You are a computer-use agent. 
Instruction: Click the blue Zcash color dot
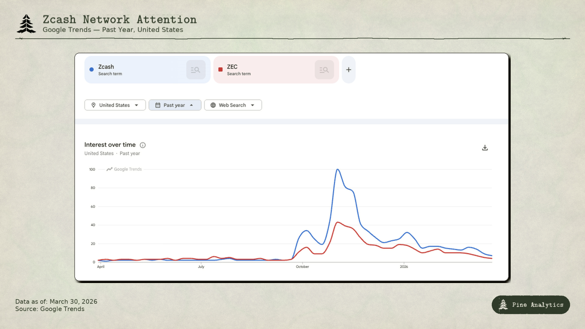pyautogui.click(x=91, y=69)
